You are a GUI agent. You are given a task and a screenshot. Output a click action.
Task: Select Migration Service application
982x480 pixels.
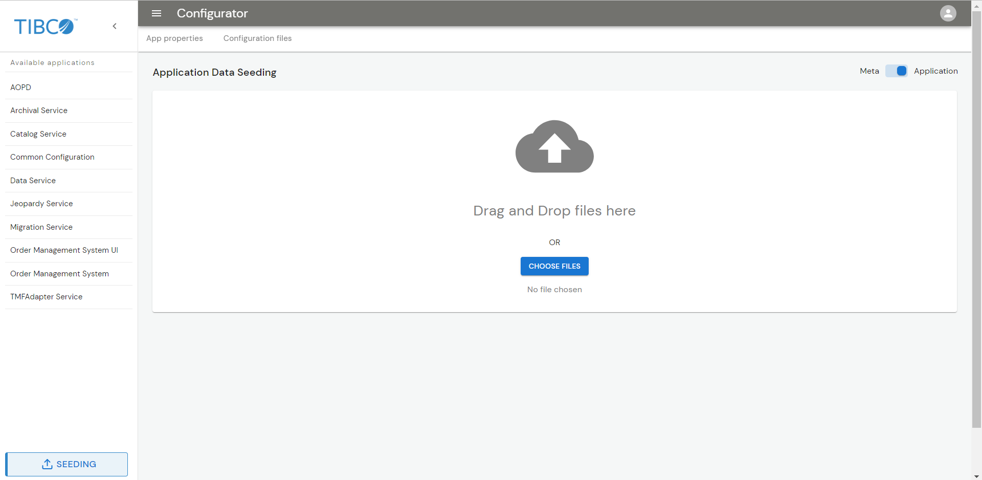(69, 227)
